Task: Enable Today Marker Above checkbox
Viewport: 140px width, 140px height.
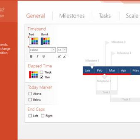Action: click(x=30, y=93)
